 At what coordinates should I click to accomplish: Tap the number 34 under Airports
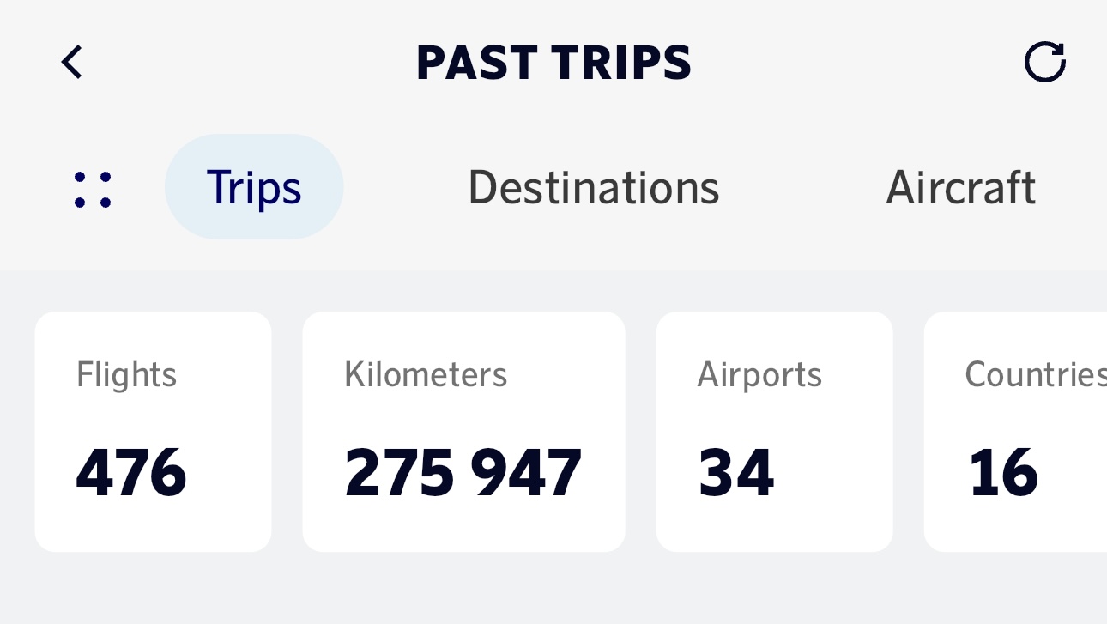coord(736,473)
